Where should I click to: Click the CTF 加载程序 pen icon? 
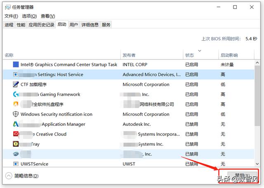(16, 85)
